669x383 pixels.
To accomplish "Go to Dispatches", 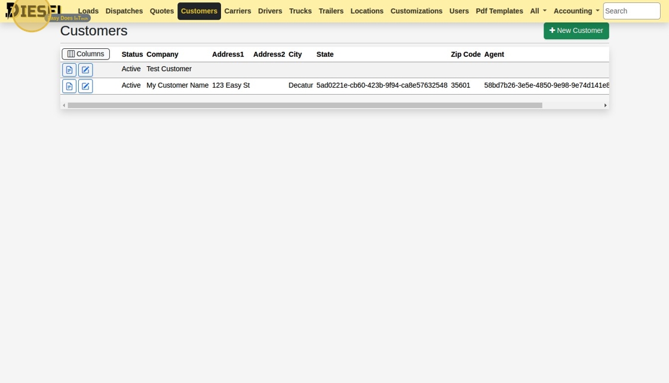I will [x=124, y=11].
